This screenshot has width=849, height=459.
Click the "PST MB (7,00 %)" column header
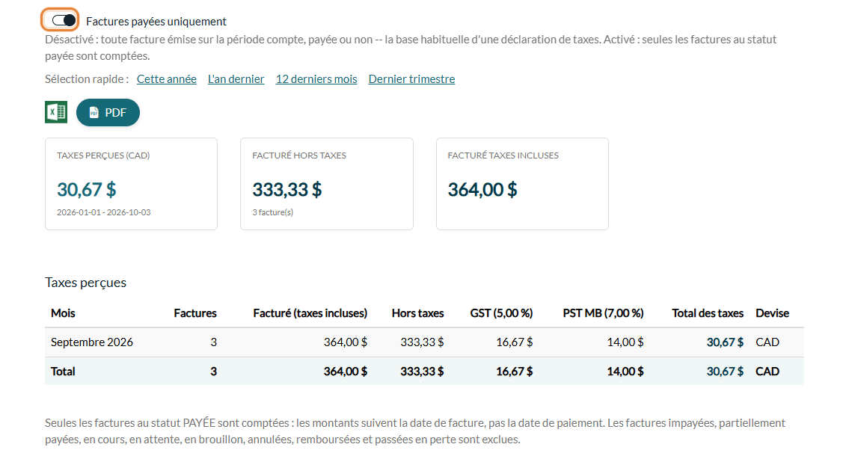603,313
